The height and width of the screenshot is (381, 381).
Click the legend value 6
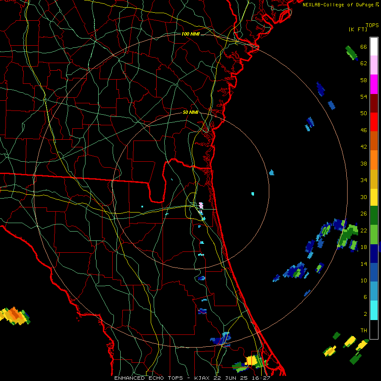pyautogui.click(x=365, y=297)
